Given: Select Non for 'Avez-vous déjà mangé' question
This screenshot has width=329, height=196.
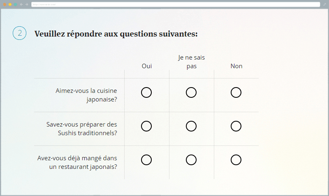Looking at the screenshot, I should point(236,159).
